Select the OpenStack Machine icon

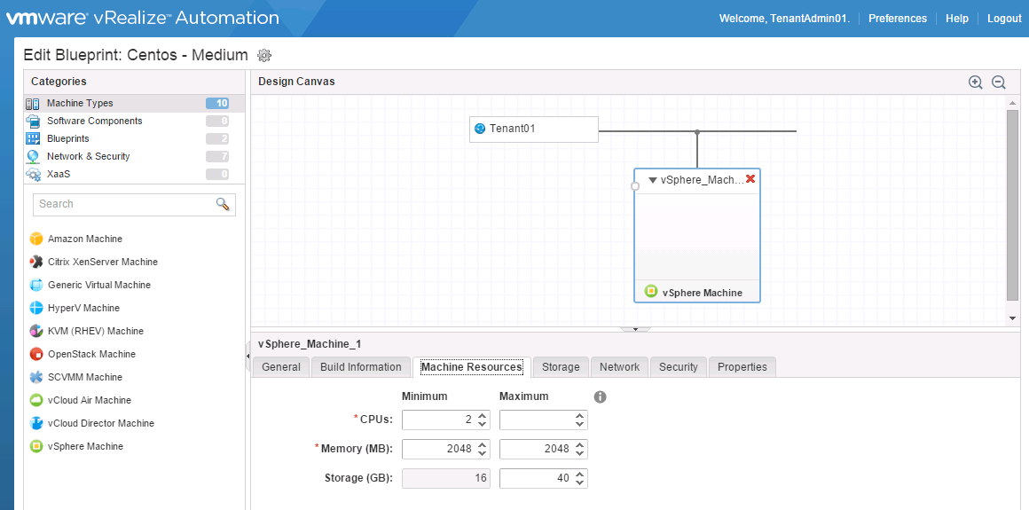point(36,354)
